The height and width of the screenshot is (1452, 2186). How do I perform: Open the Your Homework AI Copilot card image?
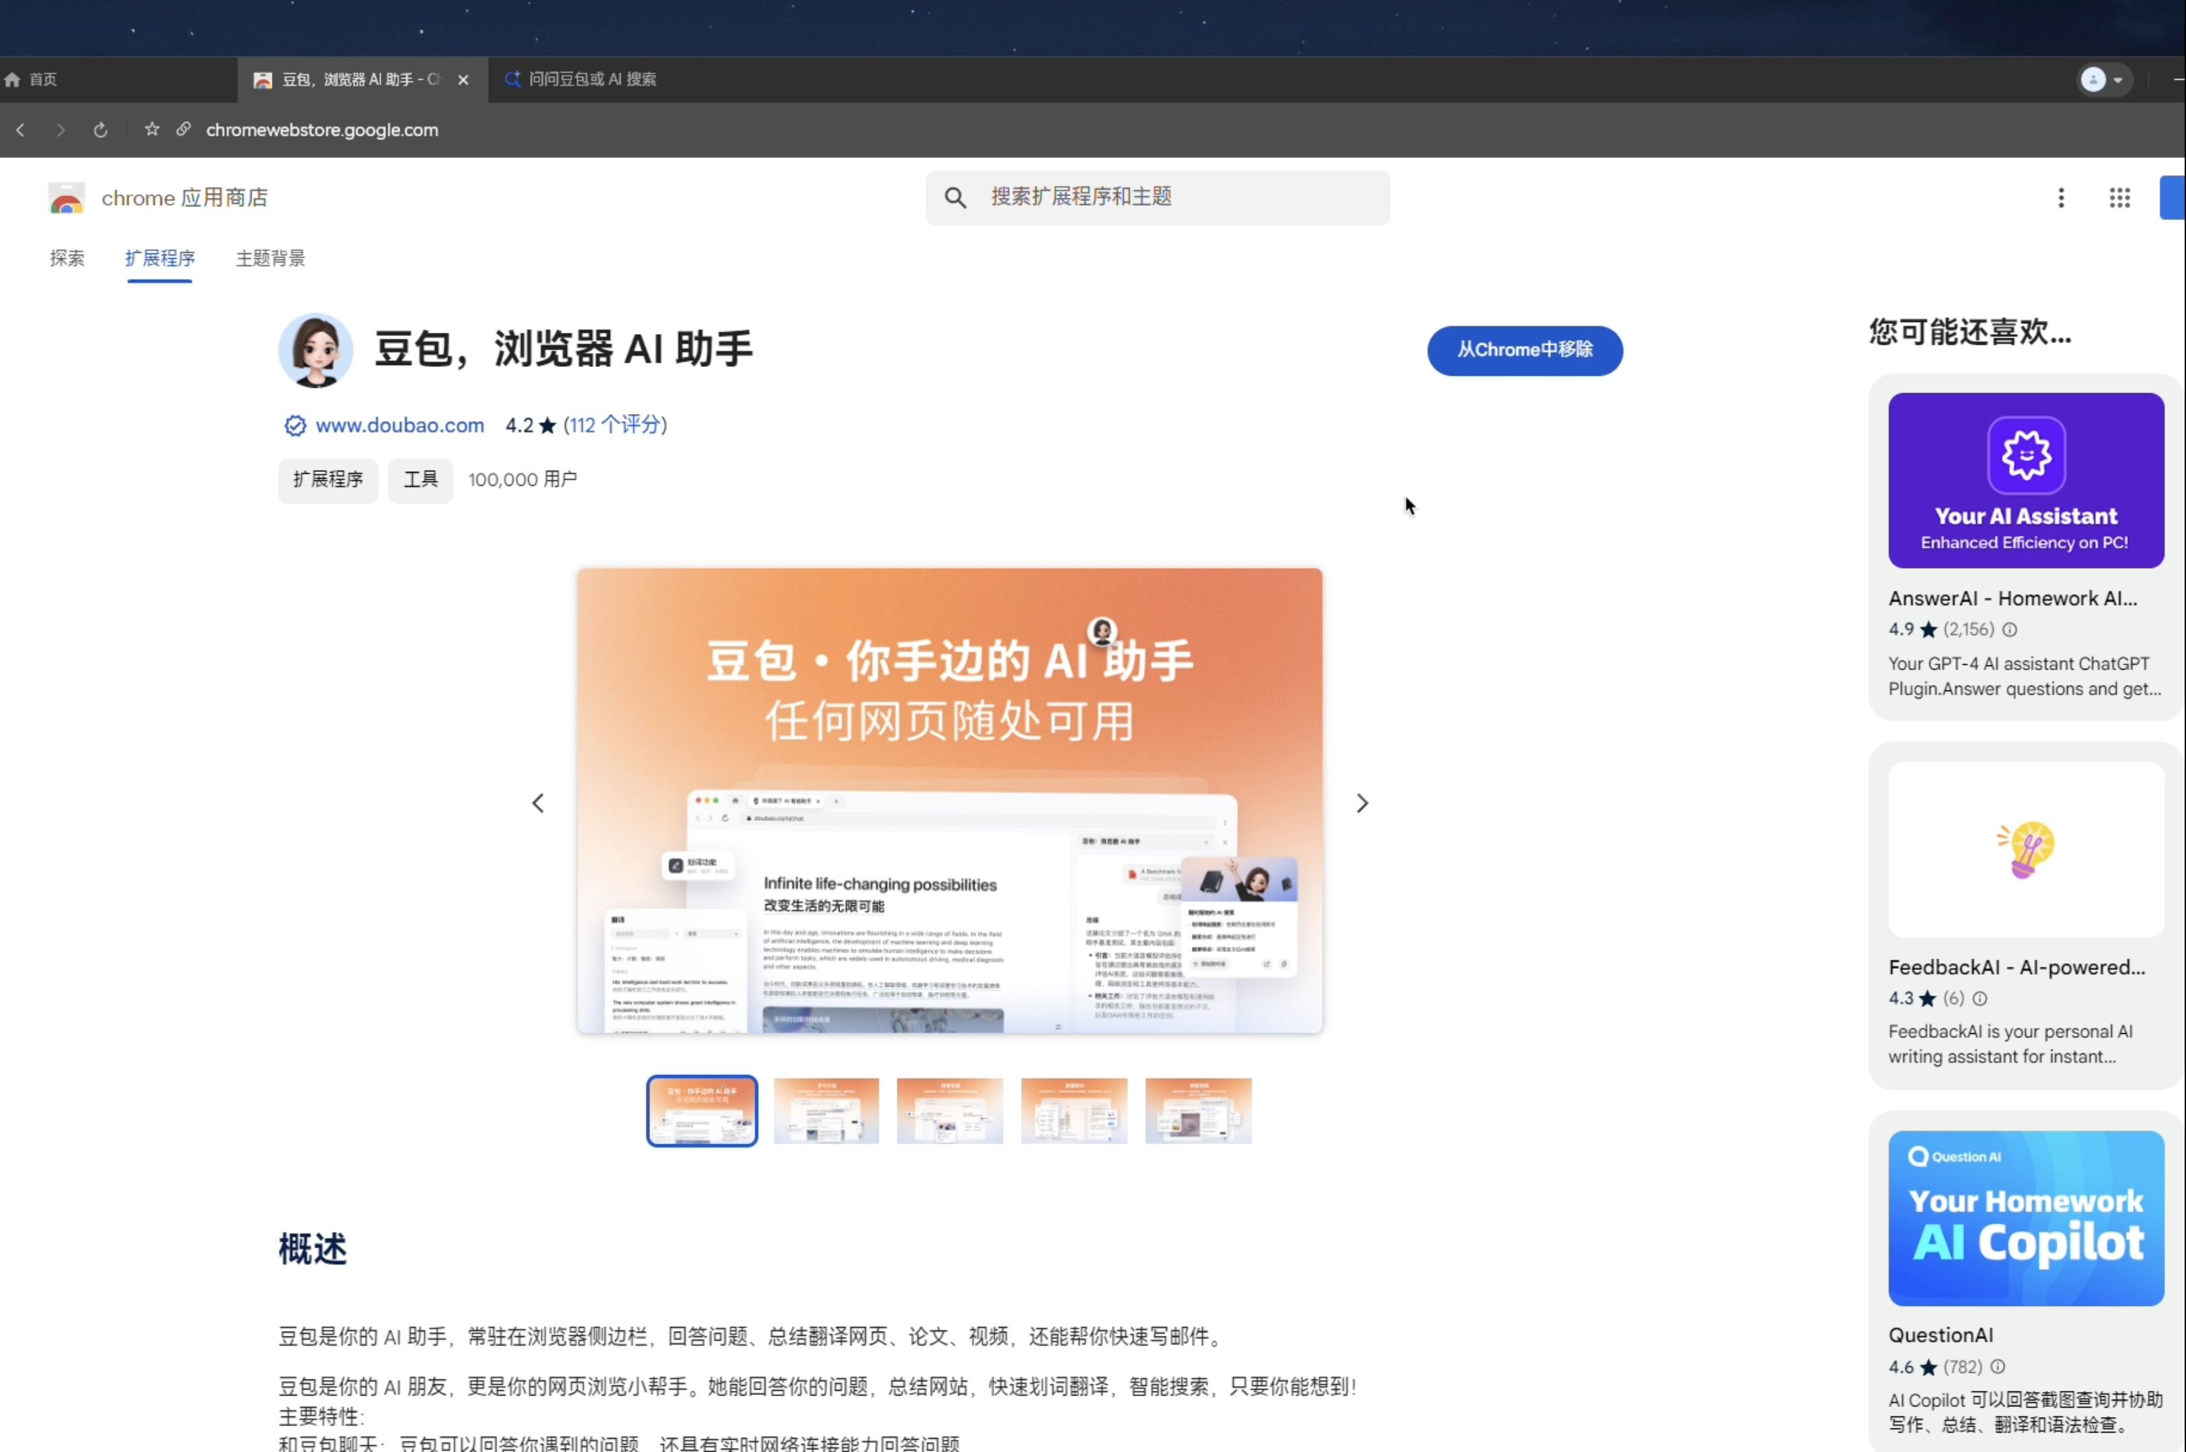tap(2026, 1217)
